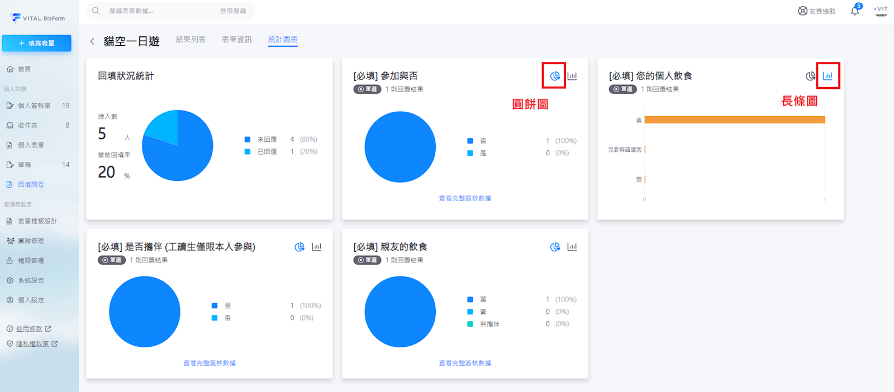View full data link under 參加與否 chart

pos(465,198)
